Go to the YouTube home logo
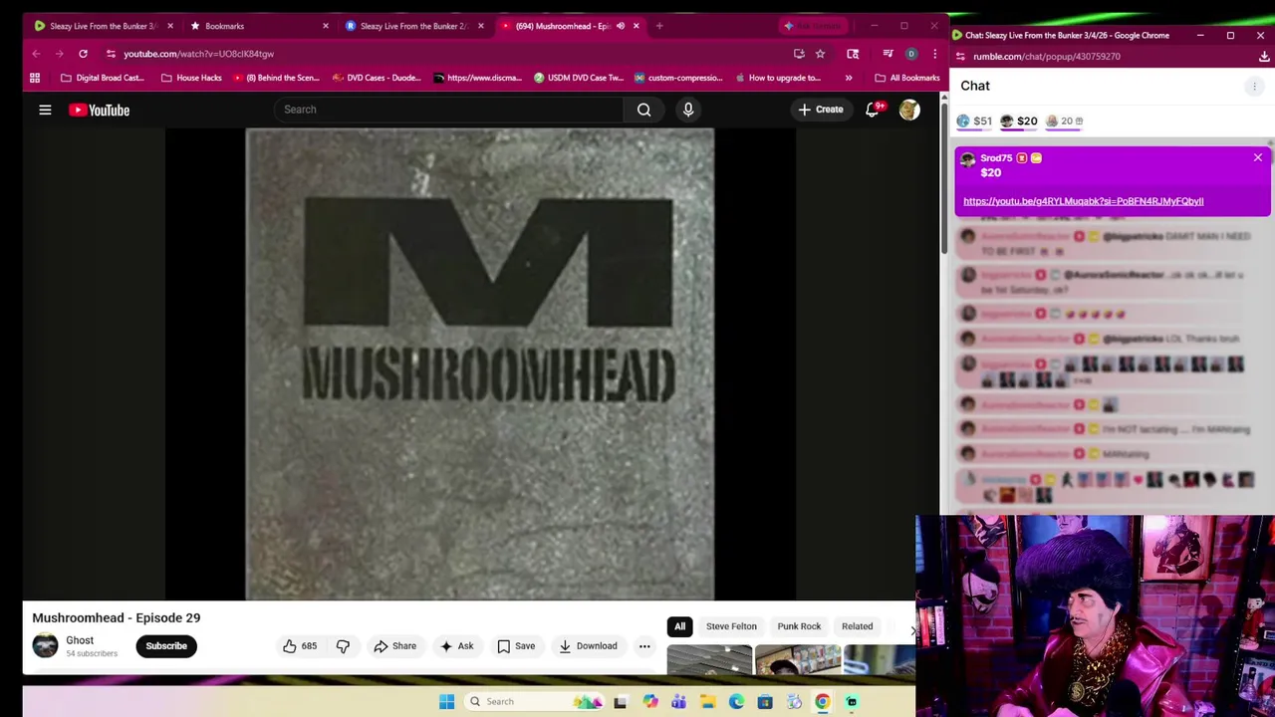The image size is (1275, 717). (x=100, y=110)
